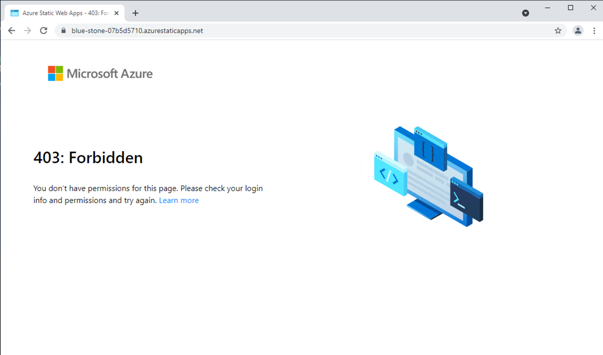Viewport: 603px width, 355px height.
Task: Click the Microsoft Azure logo
Action: click(100, 73)
